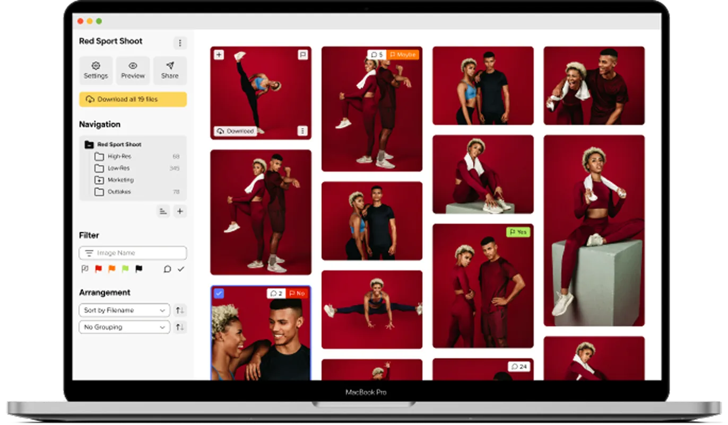This screenshot has width=728, height=425.
Task: Flag the high-kick photo
Action: click(302, 55)
